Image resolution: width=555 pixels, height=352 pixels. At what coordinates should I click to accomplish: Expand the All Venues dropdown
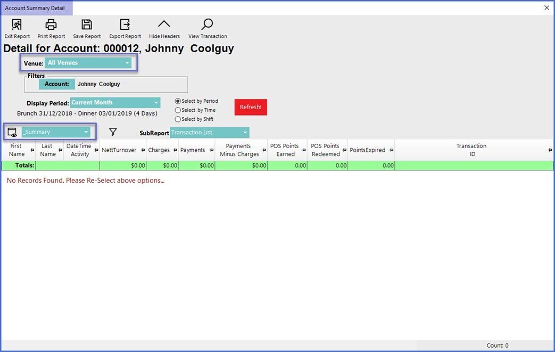[88, 63]
